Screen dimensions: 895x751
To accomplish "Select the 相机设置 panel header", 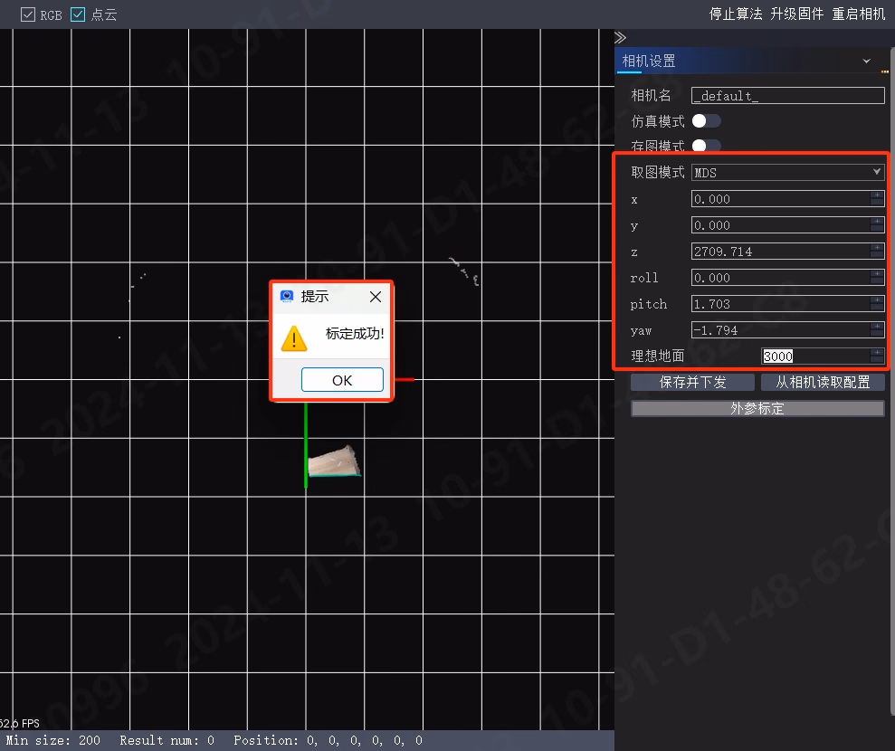I will (x=752, y=61).
